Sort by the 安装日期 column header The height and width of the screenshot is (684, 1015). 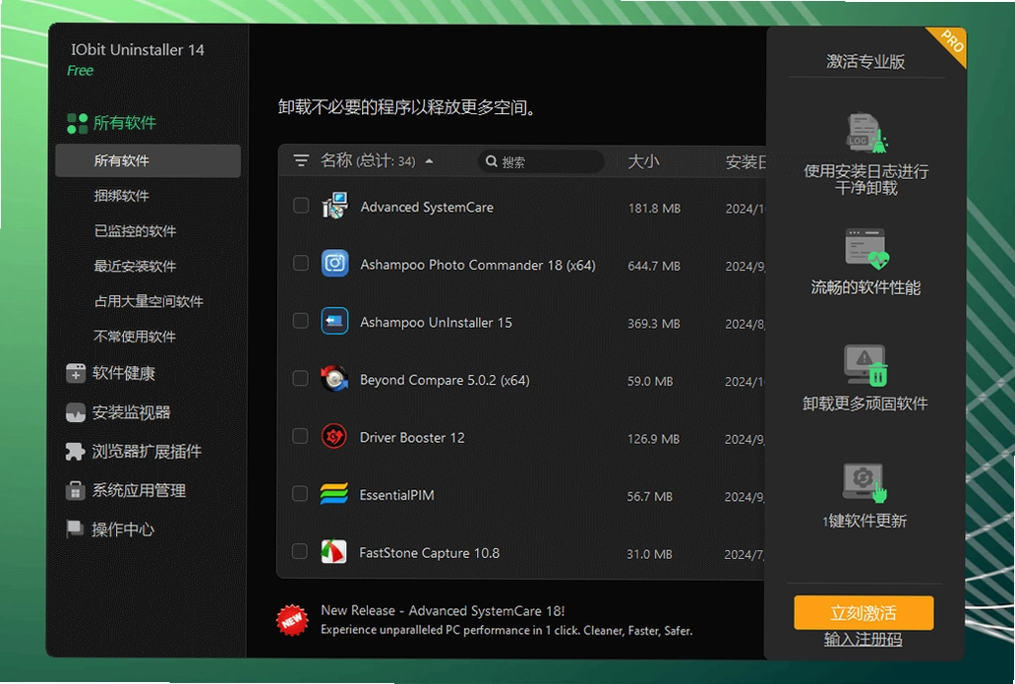[746, 161]
